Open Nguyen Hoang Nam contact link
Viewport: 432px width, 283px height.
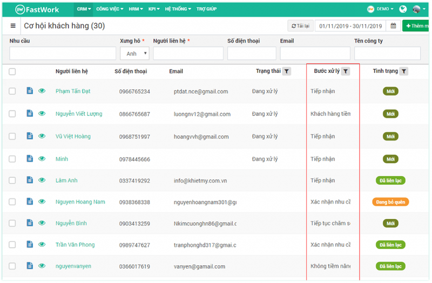(80, 202)
